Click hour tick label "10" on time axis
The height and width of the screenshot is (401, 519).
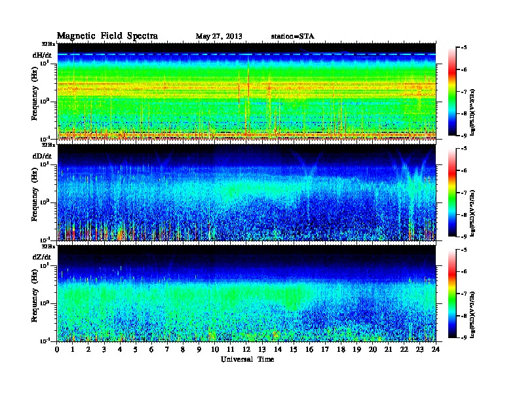click(215, 349)
